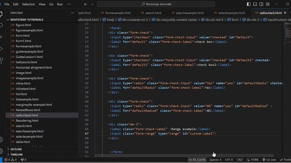The height and width of the screenshot is (163, 291).
Task: Open the Manage gear icon
Action: pos(1,151)
